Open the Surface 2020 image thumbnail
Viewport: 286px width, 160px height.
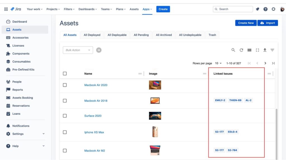pyautogui.click(x=155, y=116)
